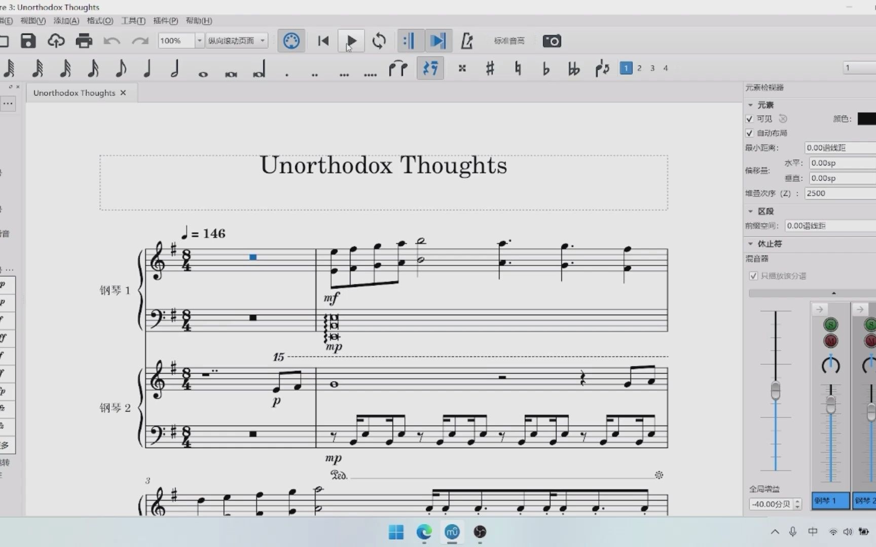Open Microsoft Edge from the taskbar
This screenshot has width=876, height=547.
pos(424,532)
